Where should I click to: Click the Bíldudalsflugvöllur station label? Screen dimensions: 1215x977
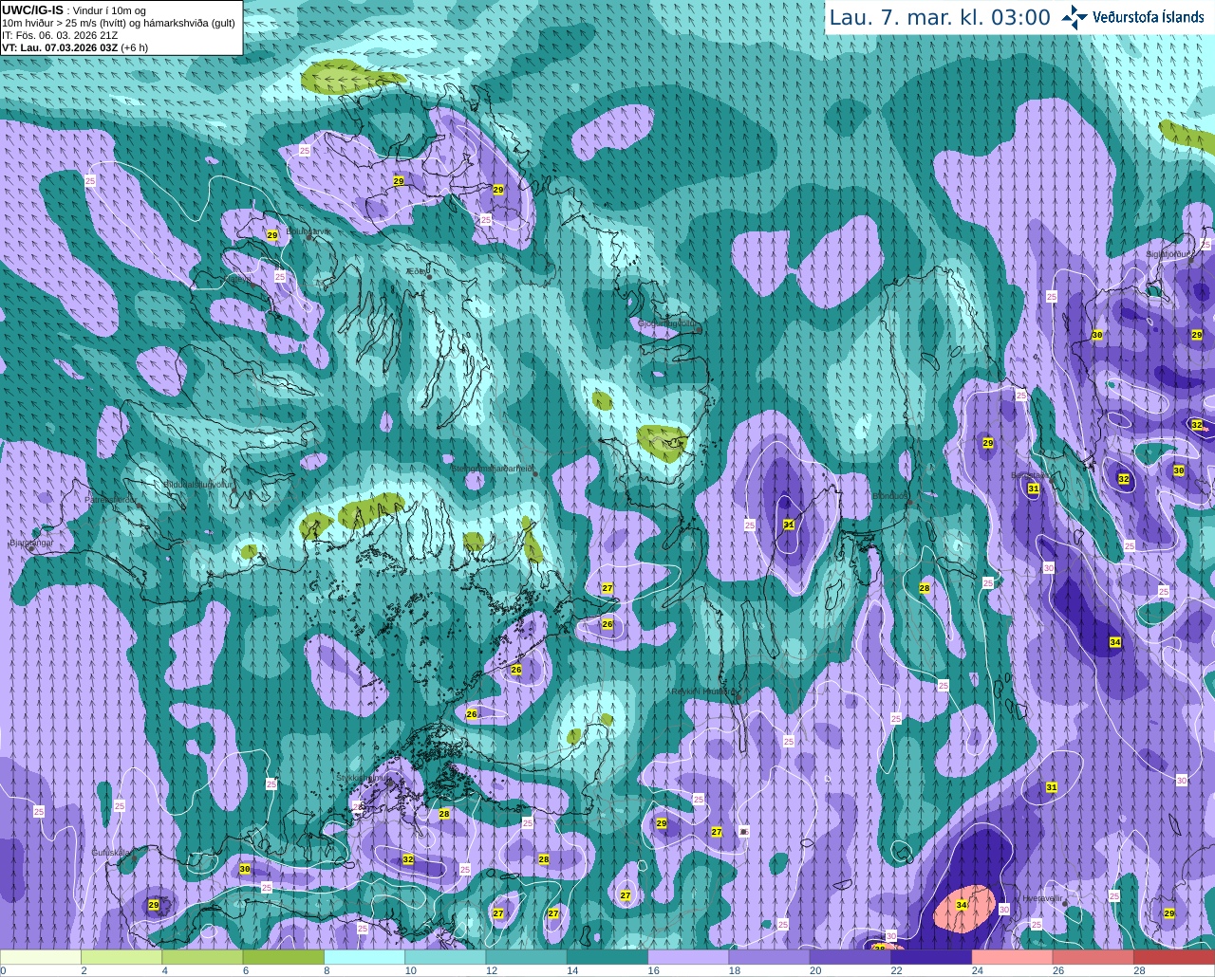point(197,484)
